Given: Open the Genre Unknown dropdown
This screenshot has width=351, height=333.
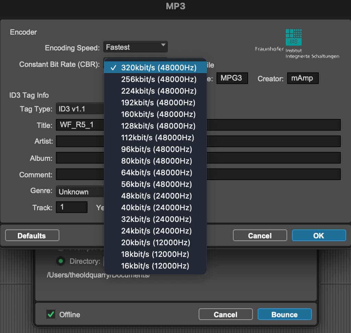Looking at the screenshot, I should [80, 192].
